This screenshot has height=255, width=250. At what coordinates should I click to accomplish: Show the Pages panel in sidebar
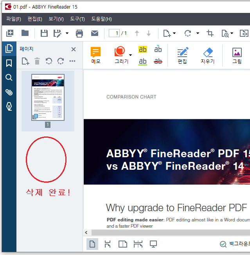point(9,48)
